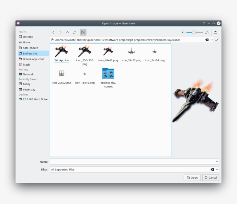Confirm the path with the checkmark

[x=217, y=40]
